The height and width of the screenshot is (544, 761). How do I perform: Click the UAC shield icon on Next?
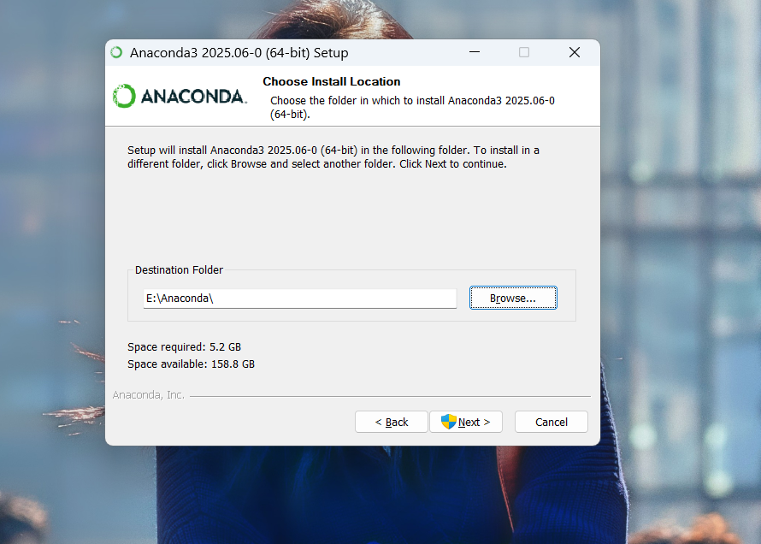coord(447,422)
